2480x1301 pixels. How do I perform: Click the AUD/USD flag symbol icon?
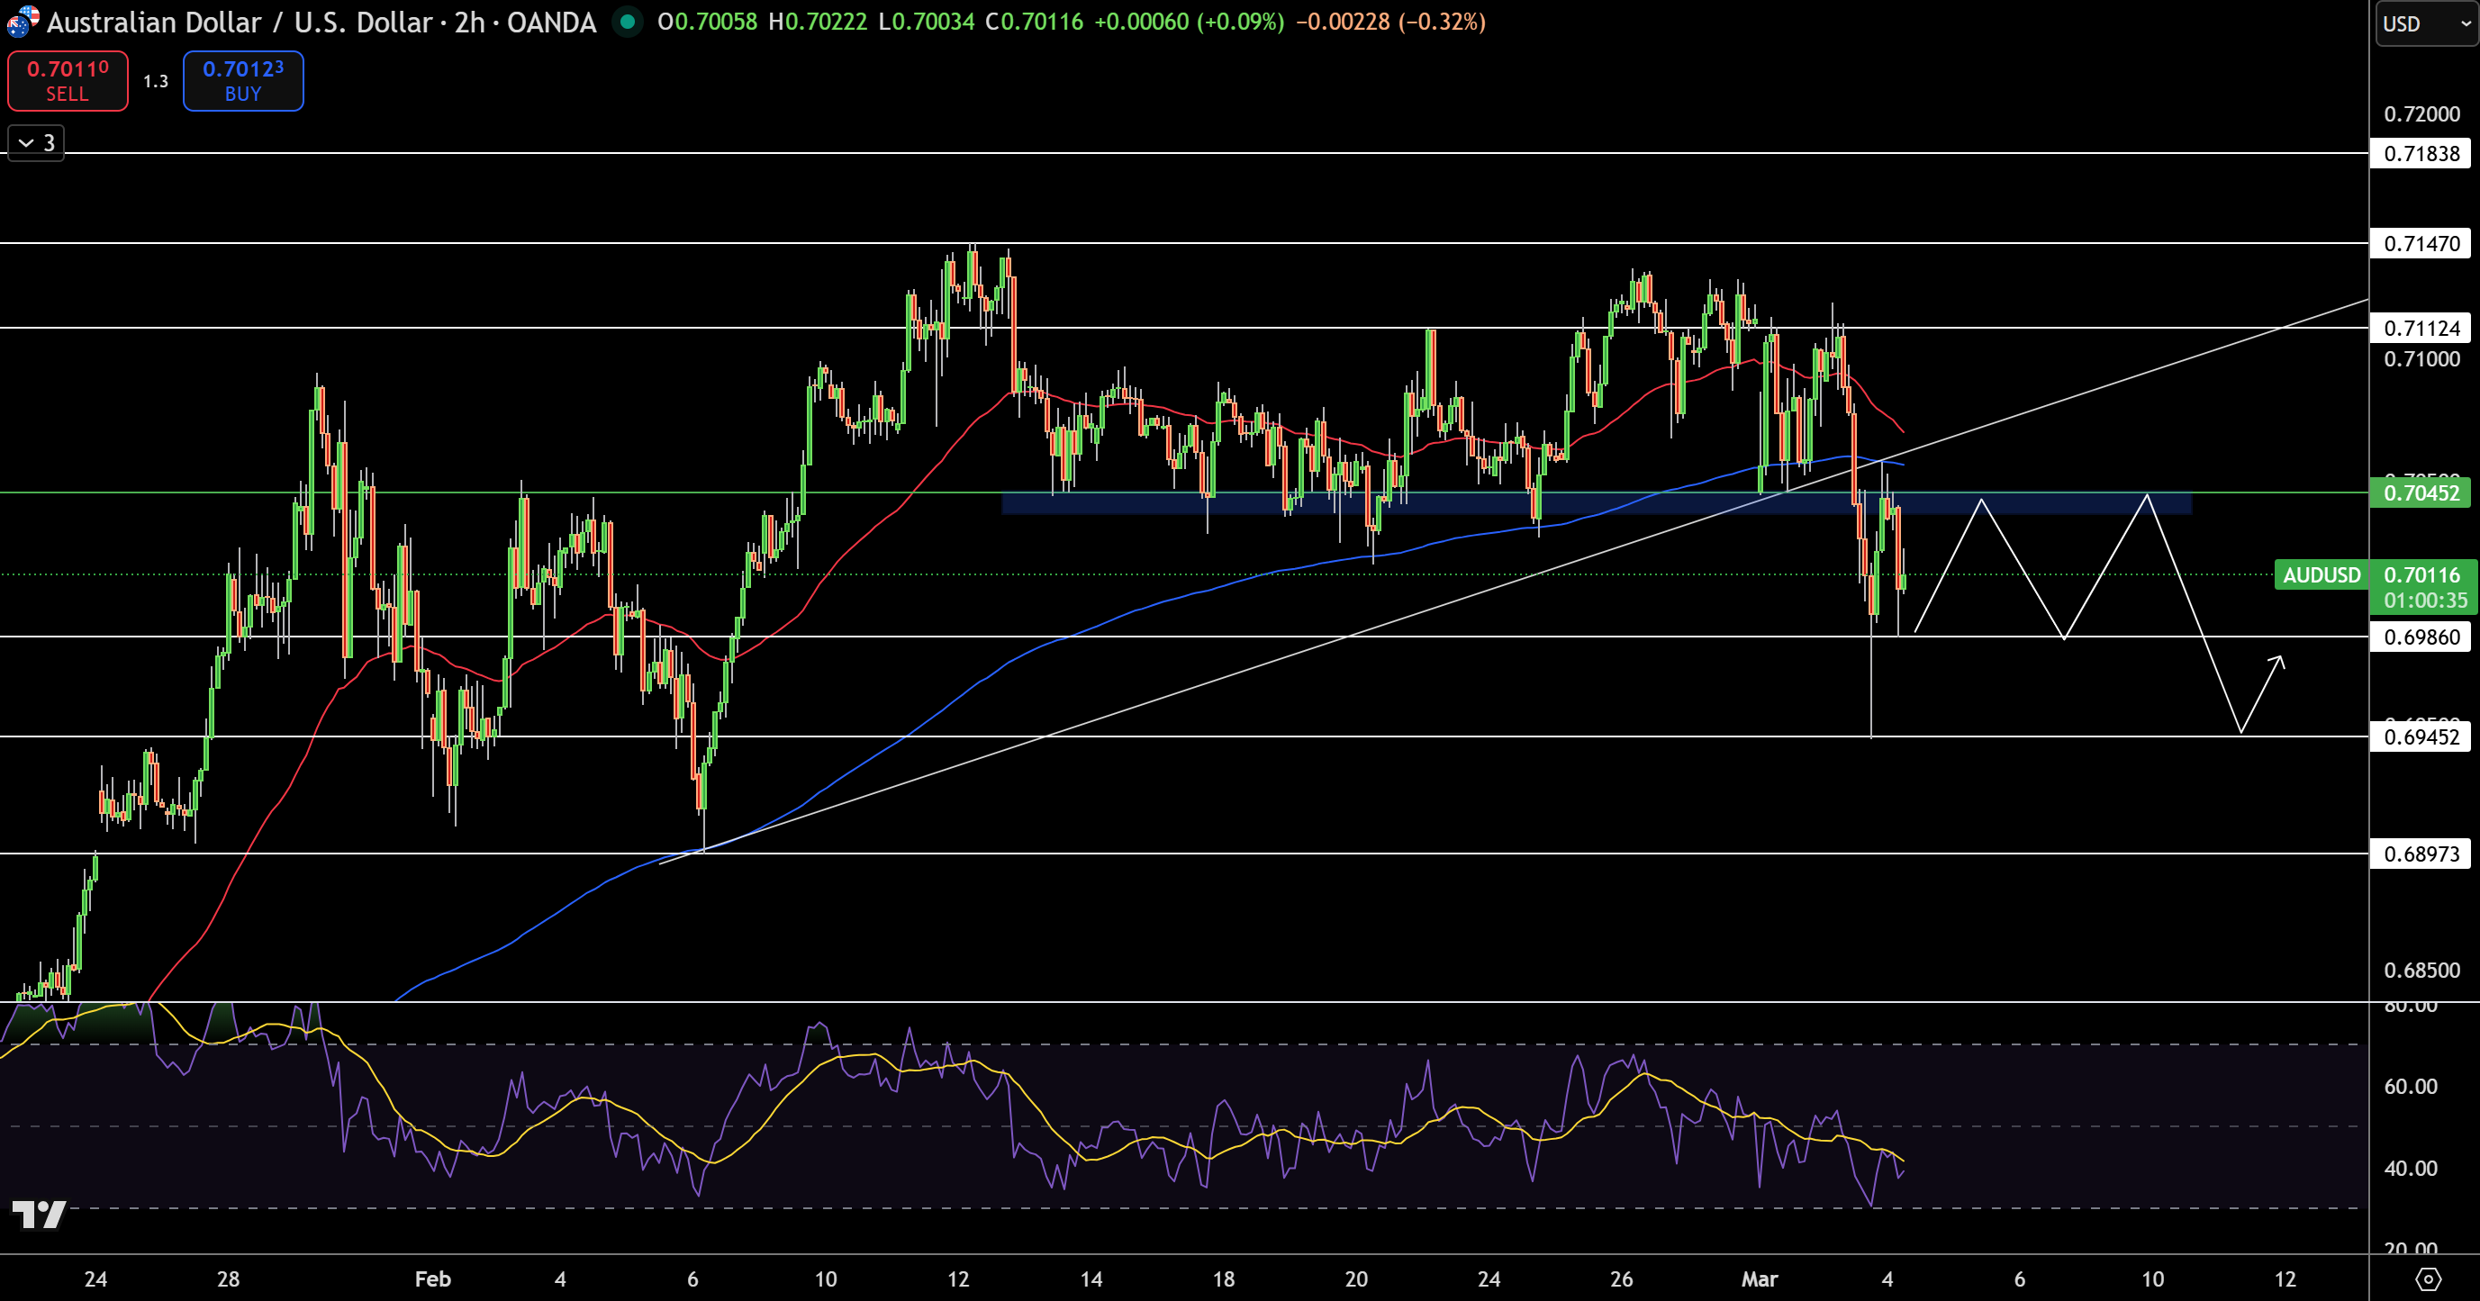(x=22, y=22)
